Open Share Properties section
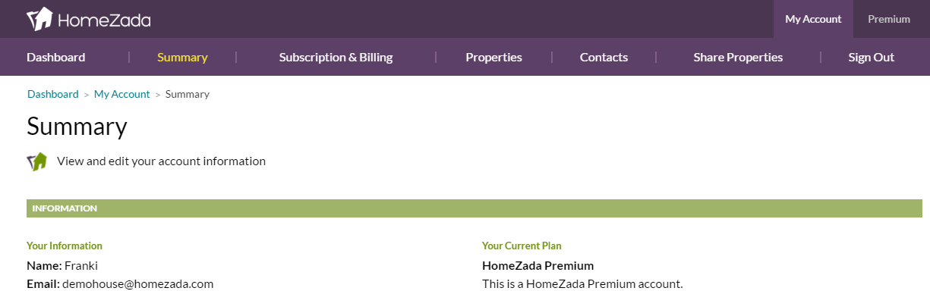930x291 pixels. point(738,57)
